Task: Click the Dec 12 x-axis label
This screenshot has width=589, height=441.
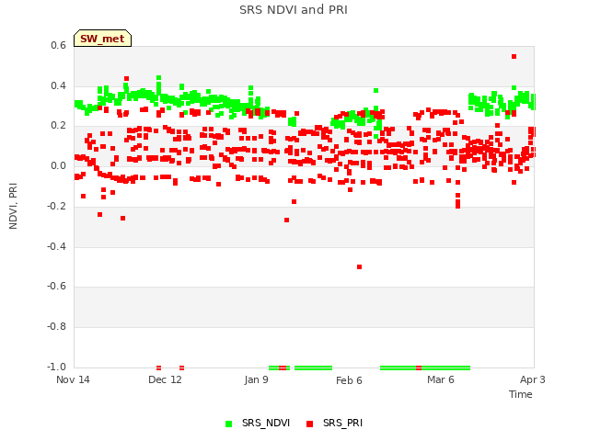Action: [x=165, y=379]
